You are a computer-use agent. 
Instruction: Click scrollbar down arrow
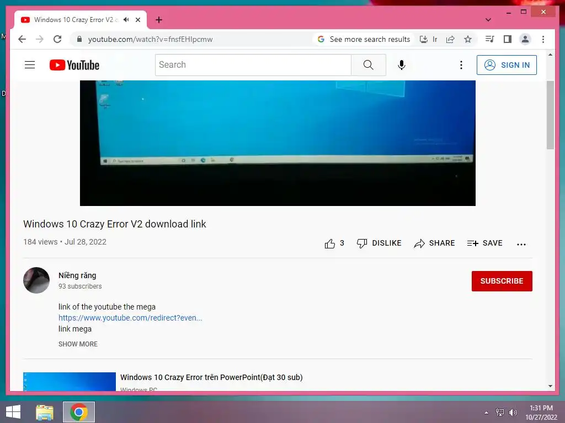tap(550, 386)
